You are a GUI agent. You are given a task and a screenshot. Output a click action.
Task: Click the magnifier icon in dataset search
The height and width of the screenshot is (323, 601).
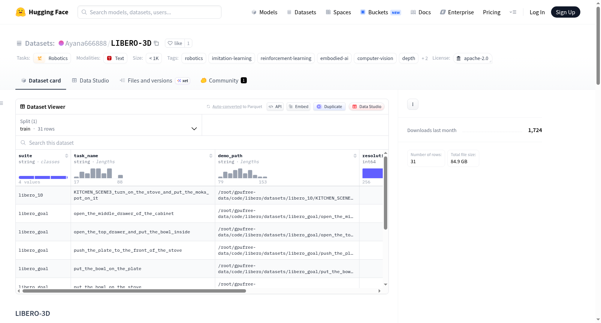coord(23,143)
